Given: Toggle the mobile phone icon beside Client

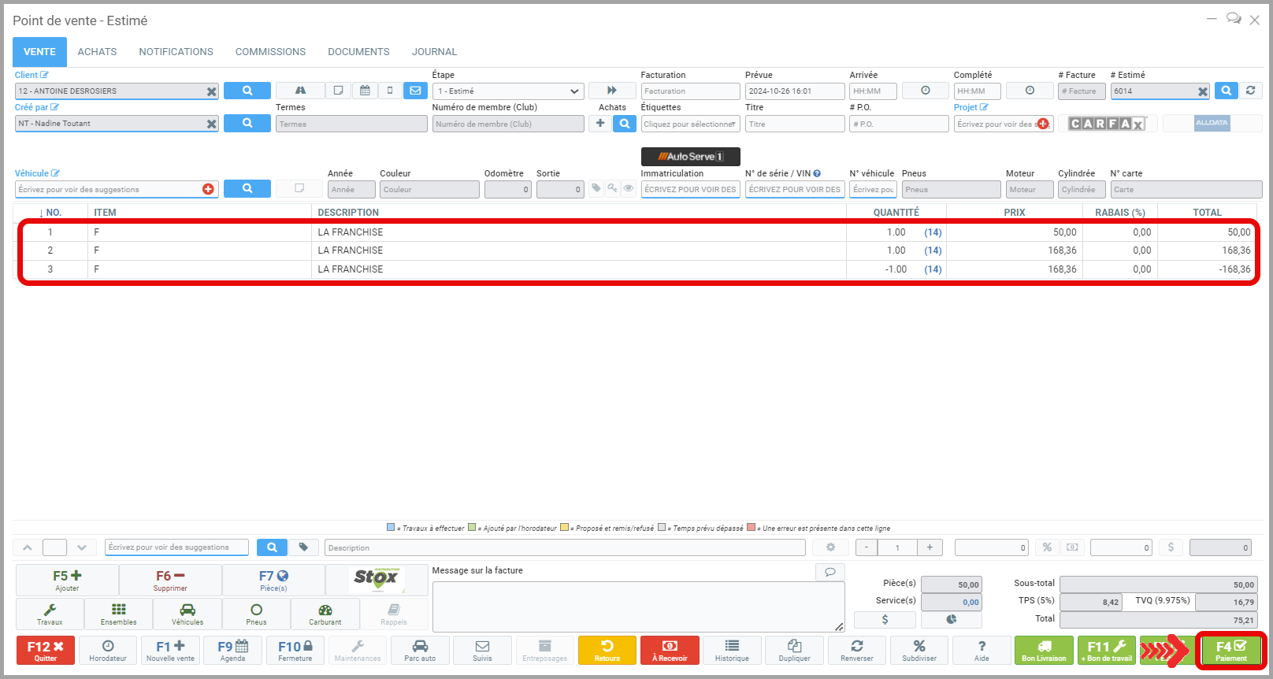Looking at the screenshot, I should [x=390, y=91].
